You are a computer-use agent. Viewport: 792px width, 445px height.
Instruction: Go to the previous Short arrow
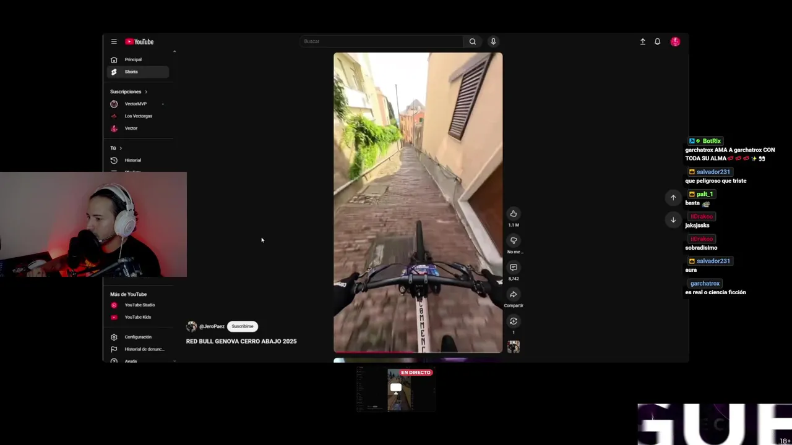click(673, 198)
